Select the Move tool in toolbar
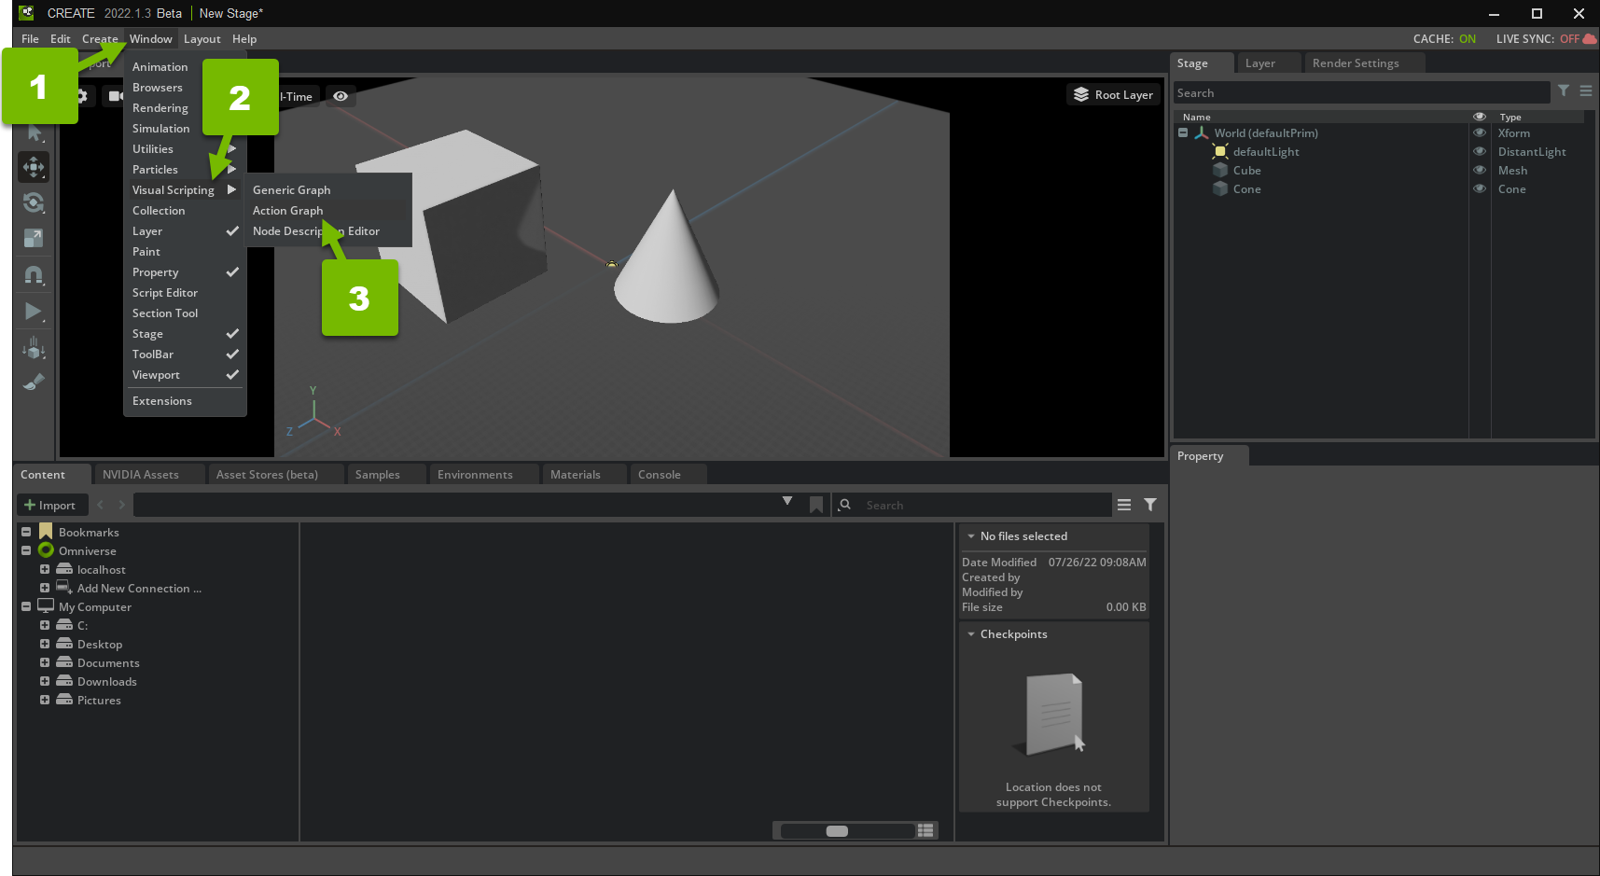This screenshot has width=1600, height=876. coord(34,168)
